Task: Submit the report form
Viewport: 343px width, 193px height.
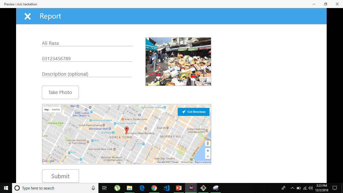Action: click(61, 176)
